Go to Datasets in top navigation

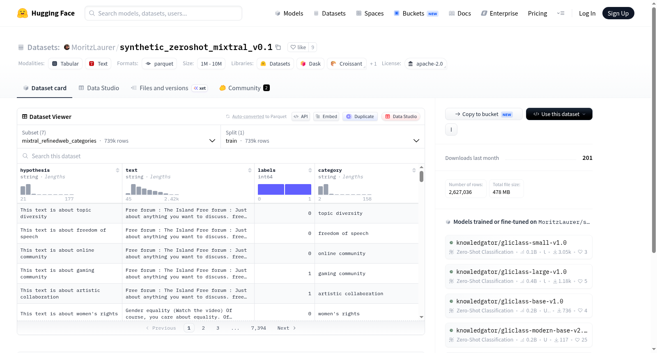pyautogui.click(x=329, y=13)
